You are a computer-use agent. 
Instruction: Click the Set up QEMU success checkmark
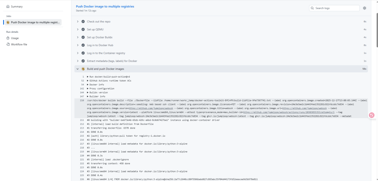pos(83,29)
